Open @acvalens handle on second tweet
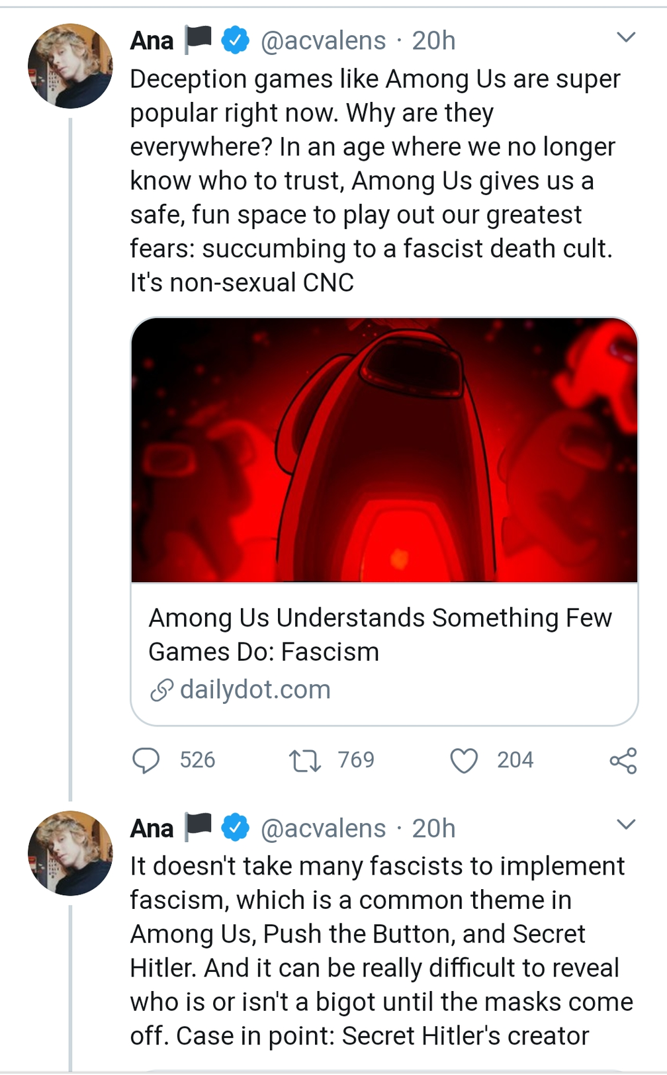This screenshot has width=667, height=1075. click(323, 829)
